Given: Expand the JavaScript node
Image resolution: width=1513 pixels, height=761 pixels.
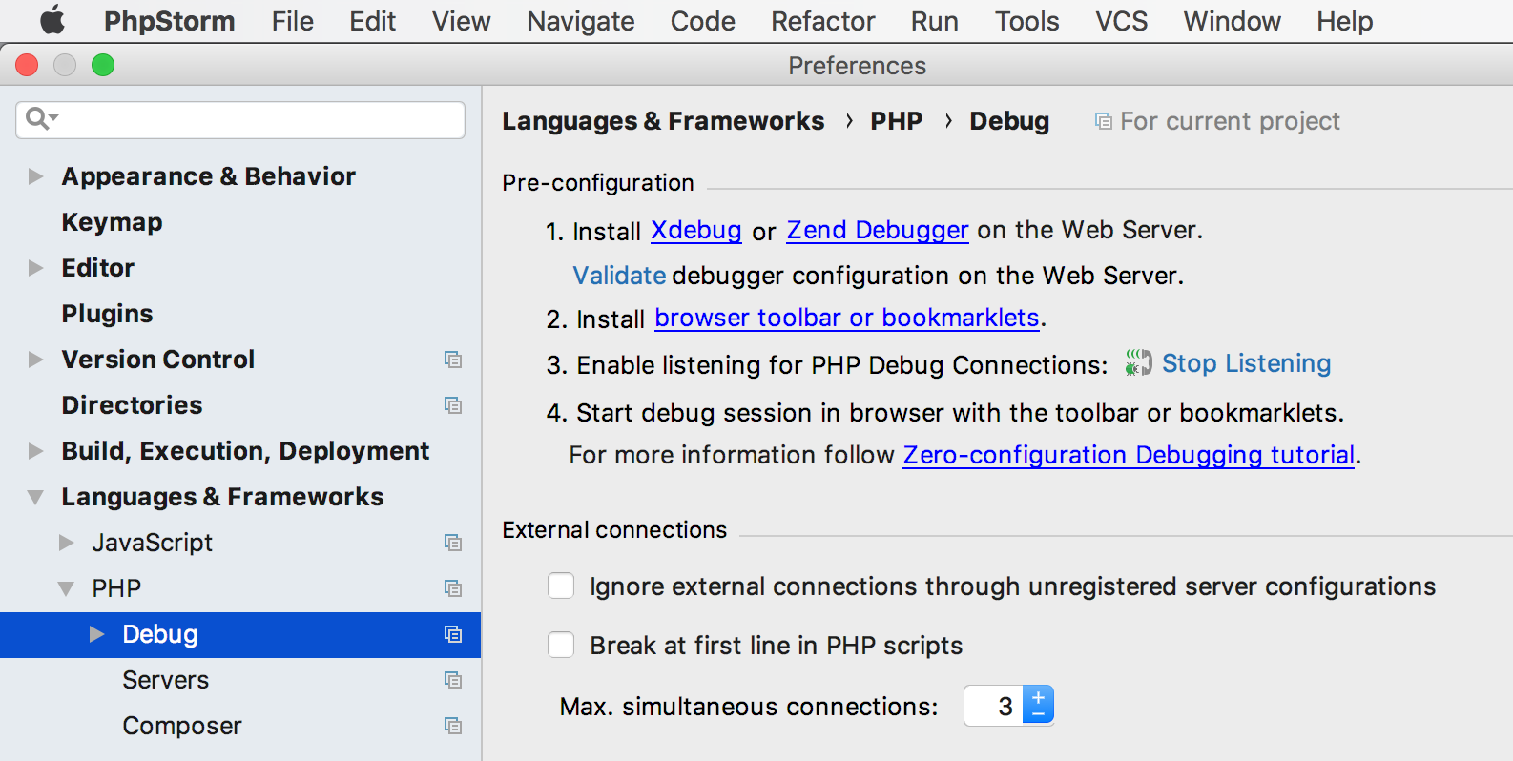Looking at the screenshot, I should coord(66,543).
